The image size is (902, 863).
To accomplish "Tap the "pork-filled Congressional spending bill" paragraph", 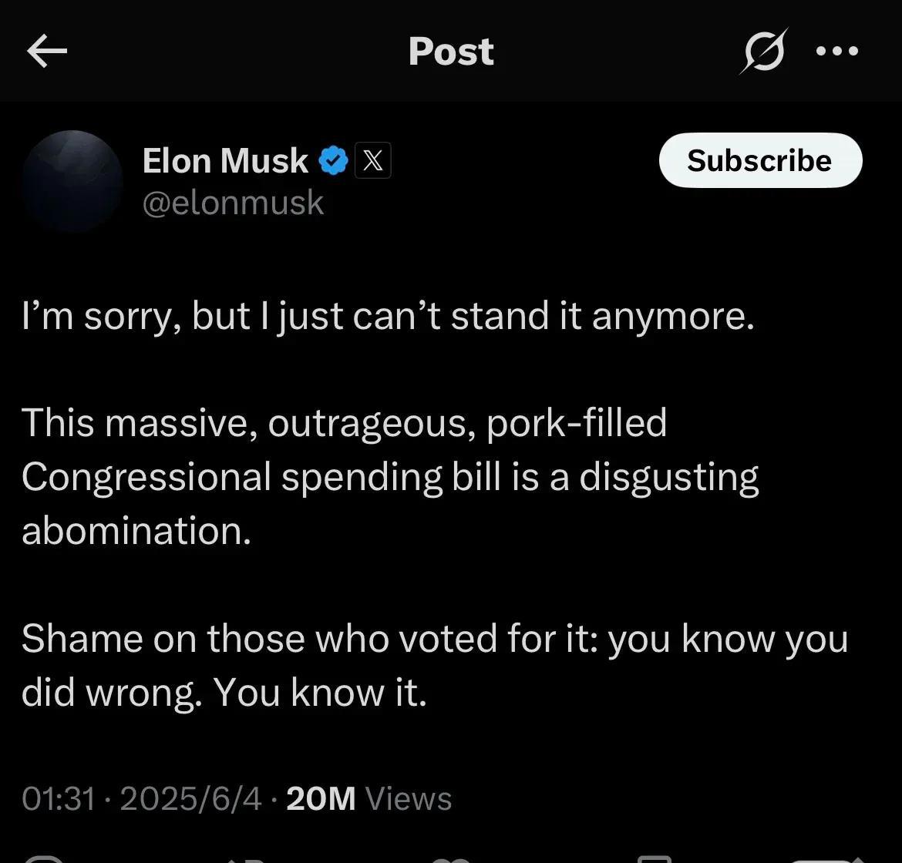I will tap(390, 476).
